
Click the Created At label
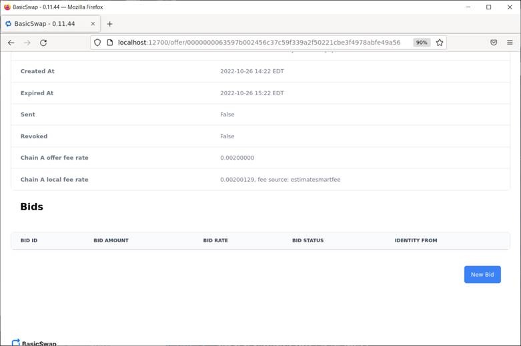click(x=37, y=71)
